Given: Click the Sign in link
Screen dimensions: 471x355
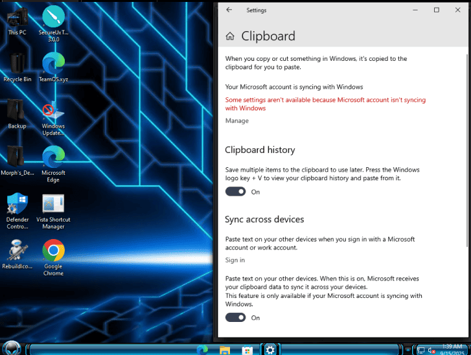Looking at the screenshot, I should 235,260.
